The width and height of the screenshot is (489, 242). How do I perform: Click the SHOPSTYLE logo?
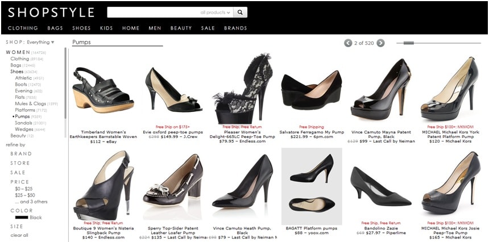51,12
